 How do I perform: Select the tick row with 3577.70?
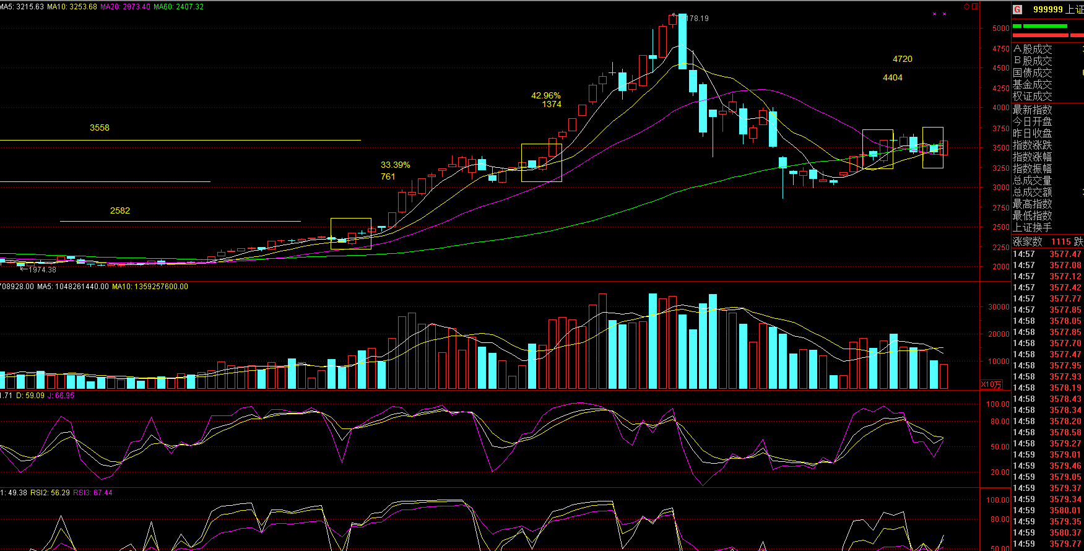click(x=1048, y=343)
